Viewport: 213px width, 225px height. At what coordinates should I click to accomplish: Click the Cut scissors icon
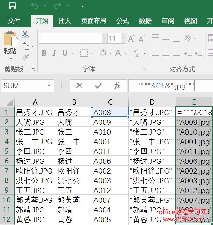coord(25,34)
